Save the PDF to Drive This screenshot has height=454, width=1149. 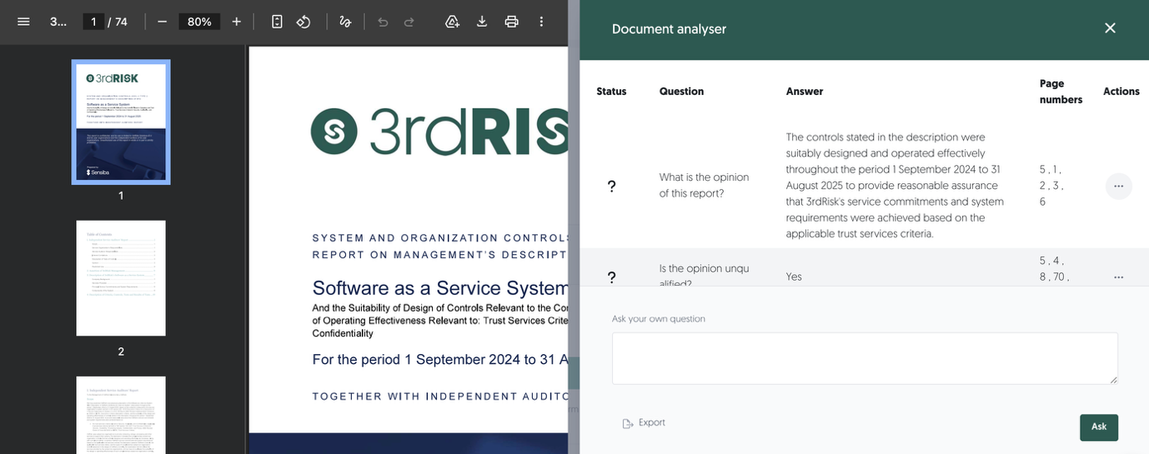coord(453,22)
